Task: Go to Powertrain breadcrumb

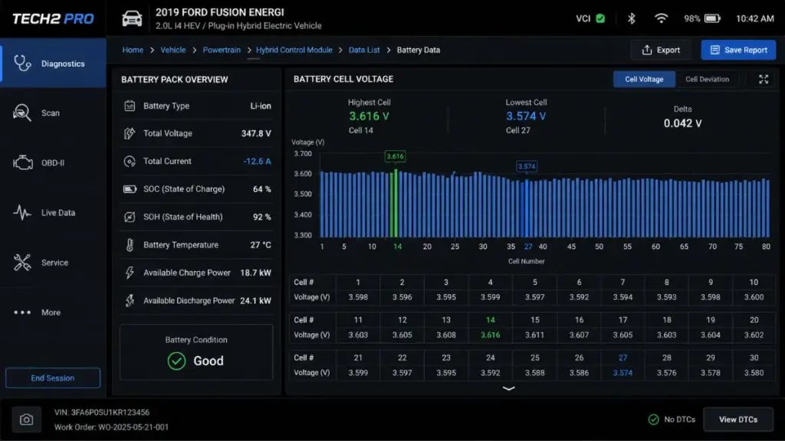Action: point(222,50)
